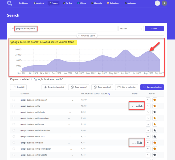
Task: Expand the Advanced Search section
Action: (87, 36)
